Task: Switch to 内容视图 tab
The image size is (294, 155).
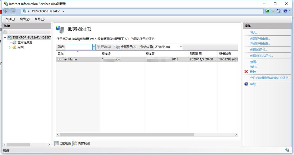Action: pos(82,143)
